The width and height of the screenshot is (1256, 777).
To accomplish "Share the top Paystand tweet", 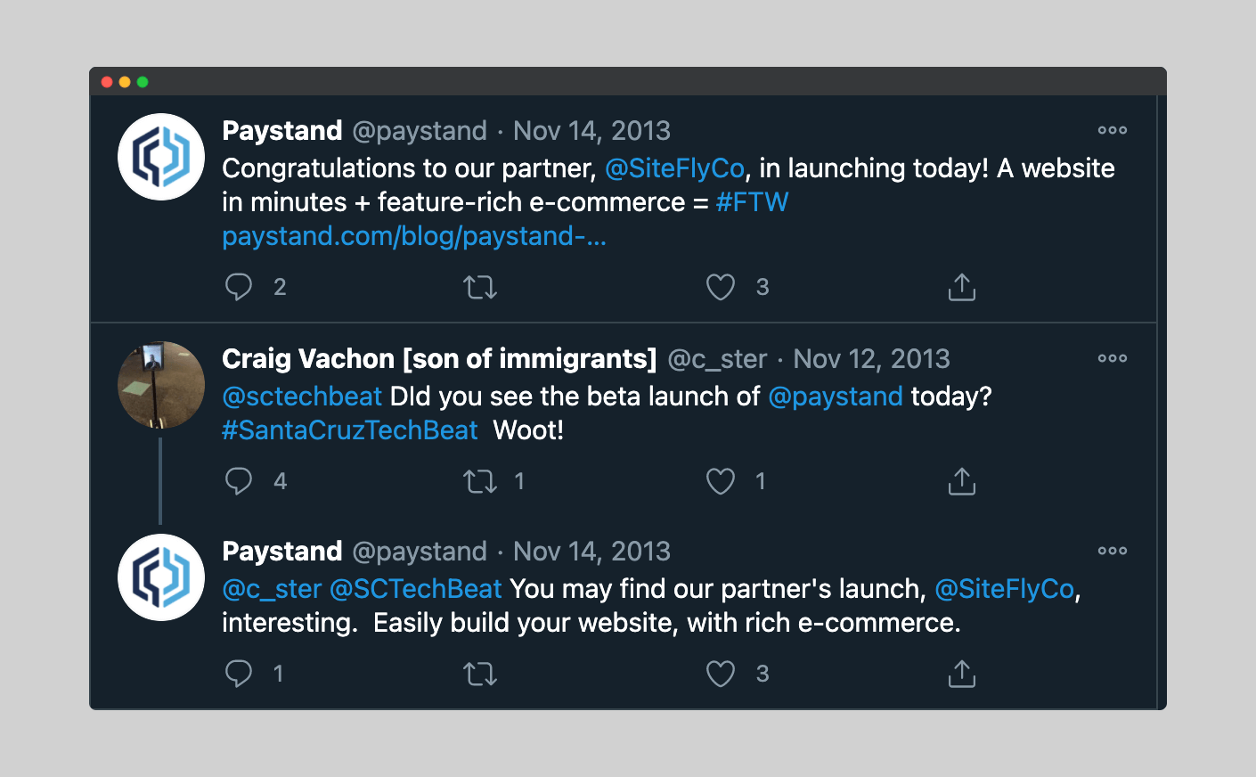I will coord(962,287).
